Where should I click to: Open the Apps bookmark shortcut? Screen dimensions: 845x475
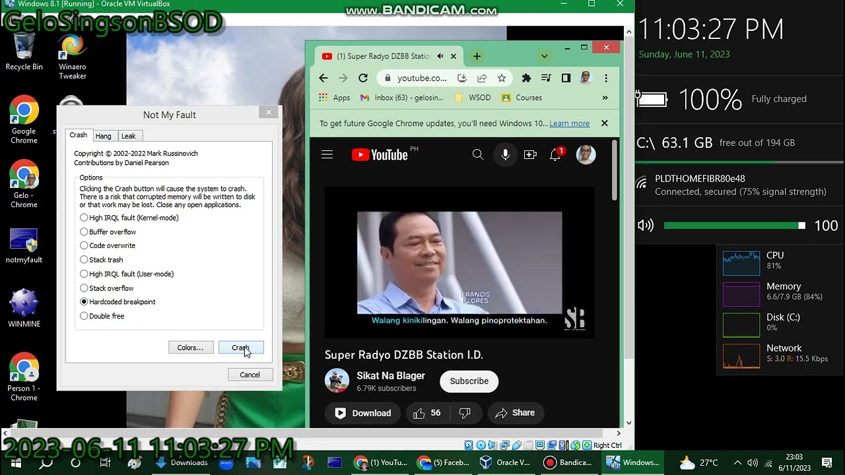point(334,98)
